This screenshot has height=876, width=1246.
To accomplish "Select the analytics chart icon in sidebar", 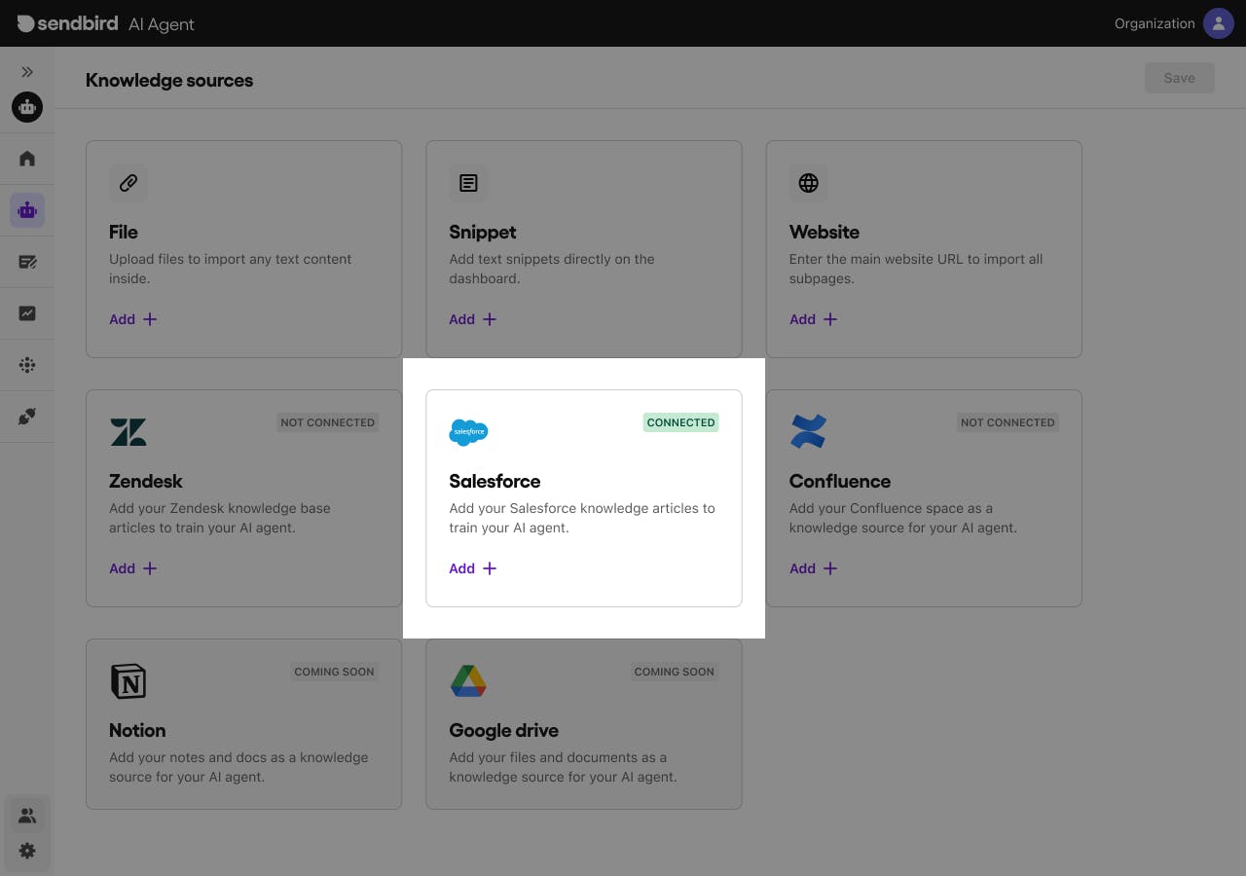I will [26, 312].
